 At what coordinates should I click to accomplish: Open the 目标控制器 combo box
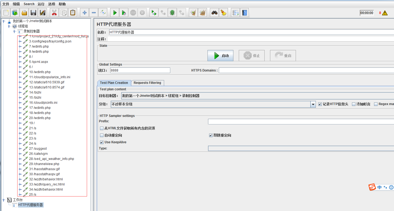coord(257,96)
